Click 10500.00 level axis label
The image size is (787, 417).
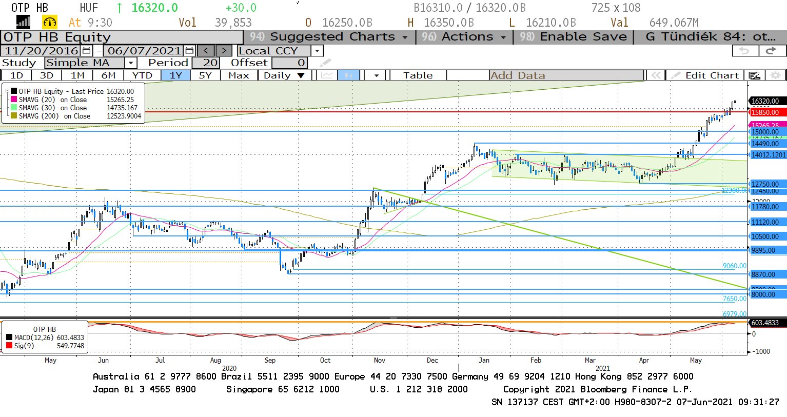(768, 236)
